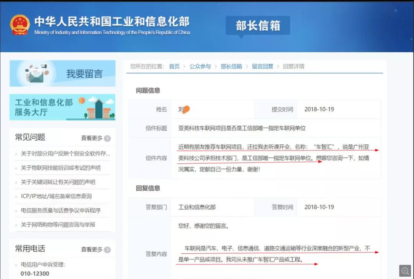Click the 问题信息 section heading
This screenshot has width=414, height=279.
(x=148, y=91)
